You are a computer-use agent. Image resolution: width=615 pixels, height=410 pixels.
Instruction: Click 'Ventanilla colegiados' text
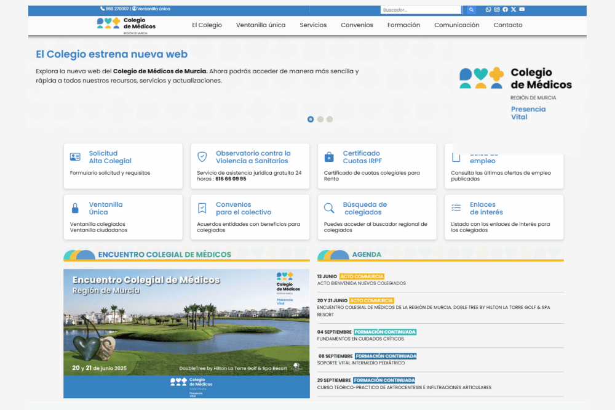click(97, 224)
